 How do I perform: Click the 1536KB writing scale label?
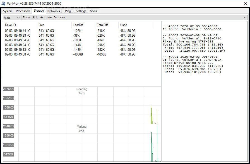(9, 135)
